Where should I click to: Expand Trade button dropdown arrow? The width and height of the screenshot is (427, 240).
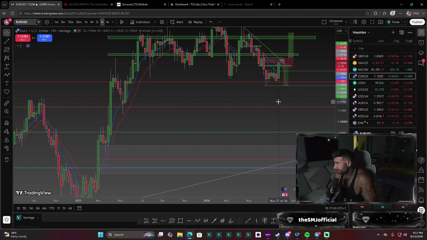pos(404,22)
